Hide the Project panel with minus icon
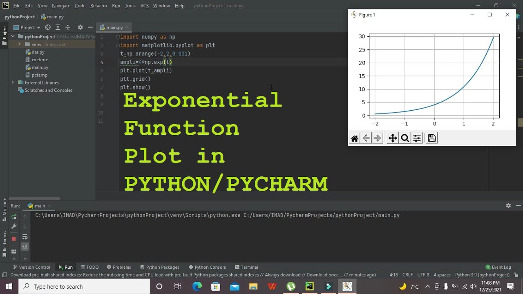This screenshot has height=294, width=523. tap(90, 27)
